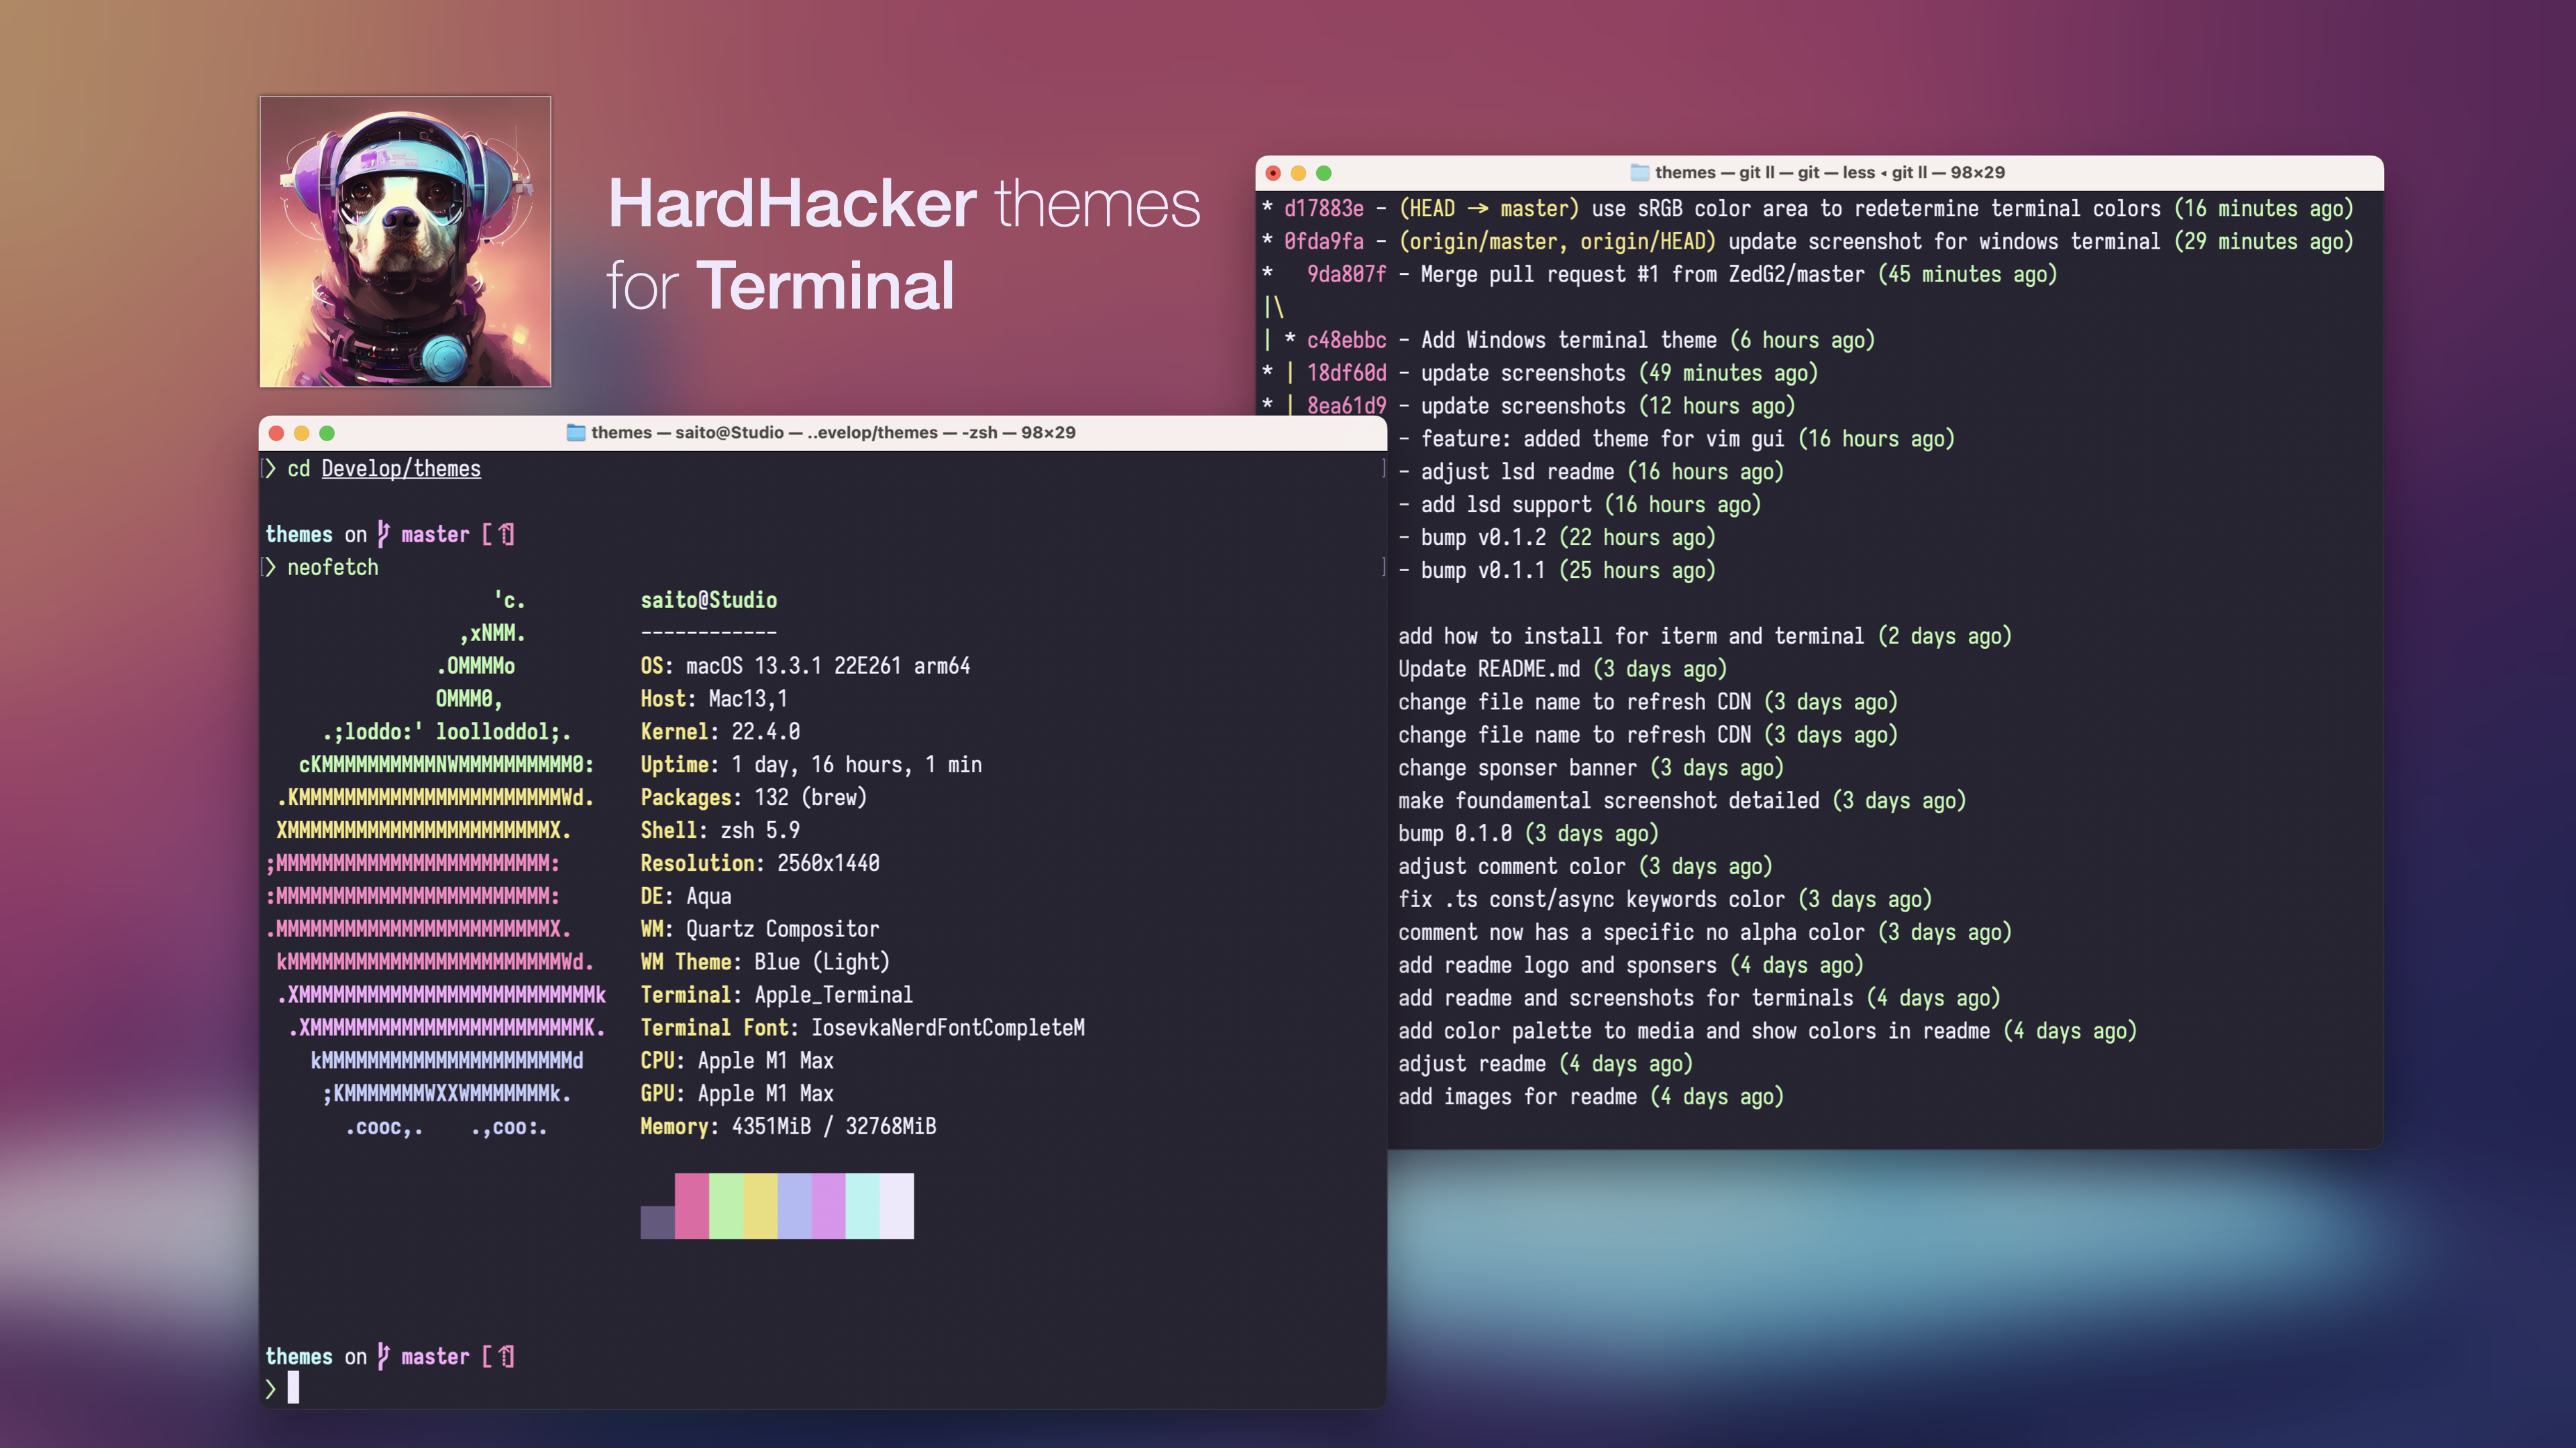Click the zsh window title bar text
The height and width of the screenshot is (1448, 2576).
(x=832, y=432)
